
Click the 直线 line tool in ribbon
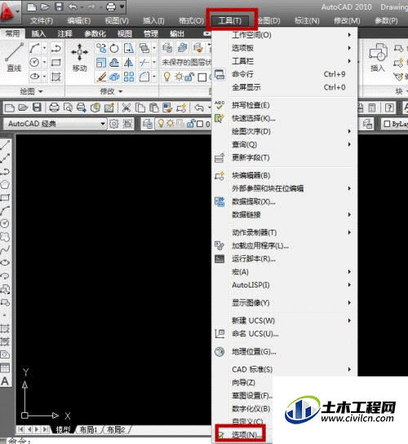click(14, 58)
